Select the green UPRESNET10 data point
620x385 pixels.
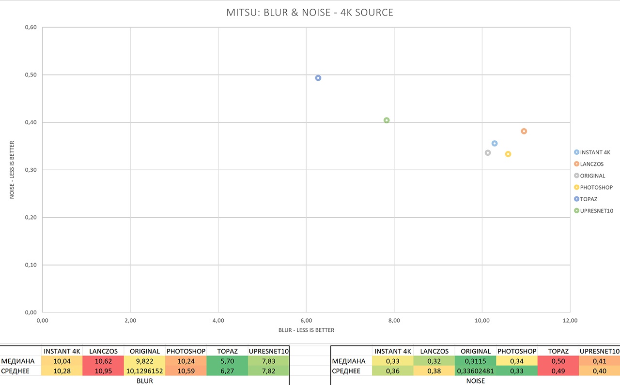point(387,120)
